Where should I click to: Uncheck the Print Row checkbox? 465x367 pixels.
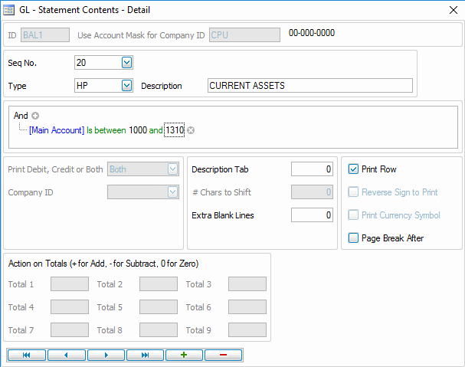coord(353,169)
